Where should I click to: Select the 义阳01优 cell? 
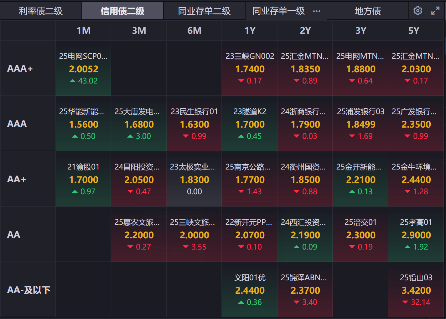250,290
